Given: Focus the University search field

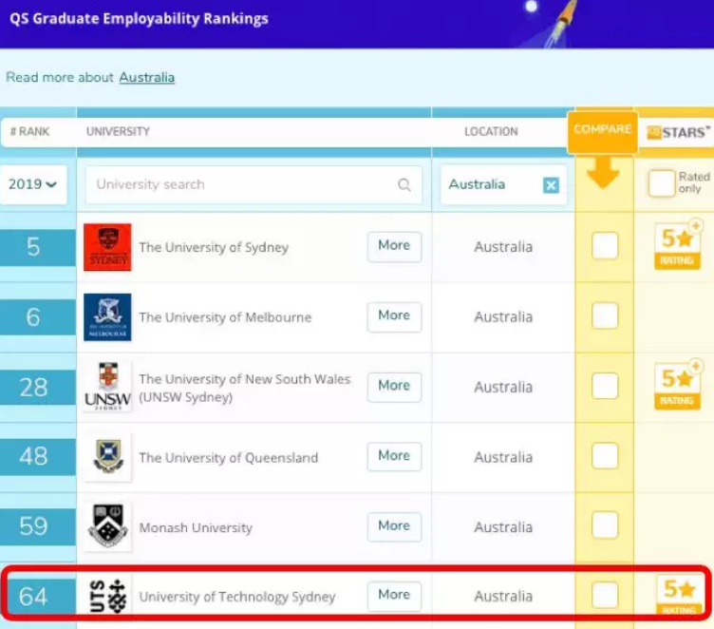Looking at the screenshot, I should 254,184.
